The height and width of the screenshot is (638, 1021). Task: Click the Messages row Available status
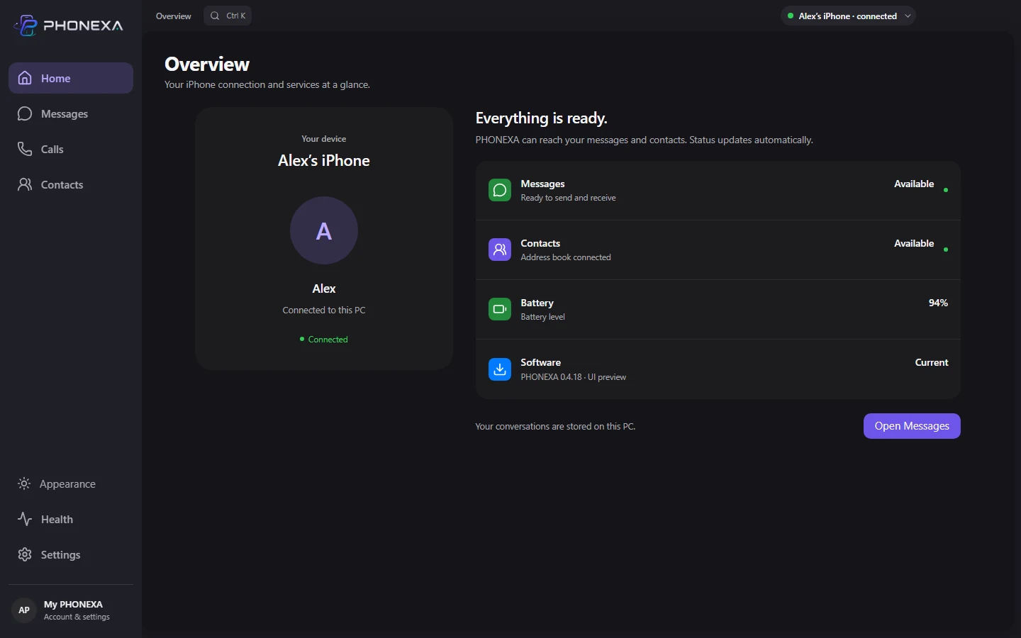(914, 184)
